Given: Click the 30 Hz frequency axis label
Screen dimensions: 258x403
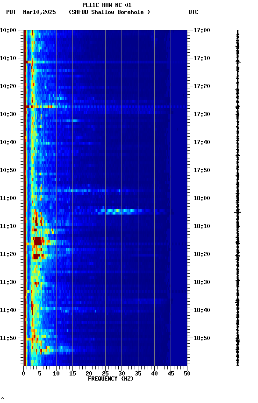Looking at the screenshot, I should 122,374.
